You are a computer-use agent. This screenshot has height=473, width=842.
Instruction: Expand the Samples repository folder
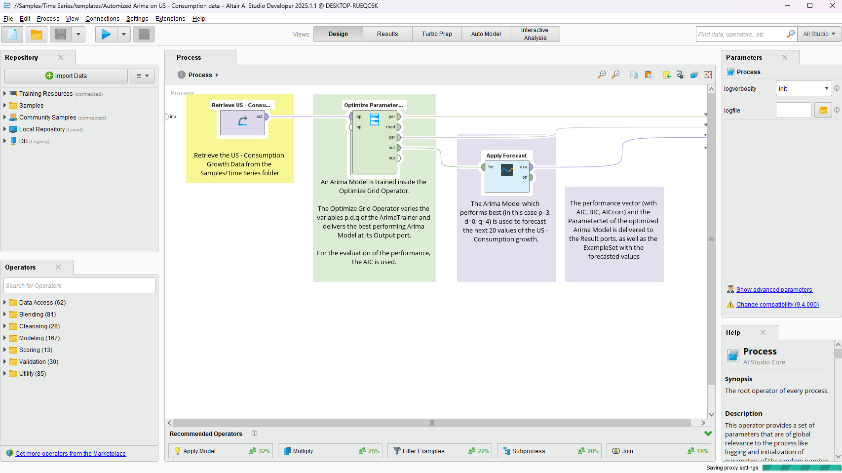[x=5, y=105]
